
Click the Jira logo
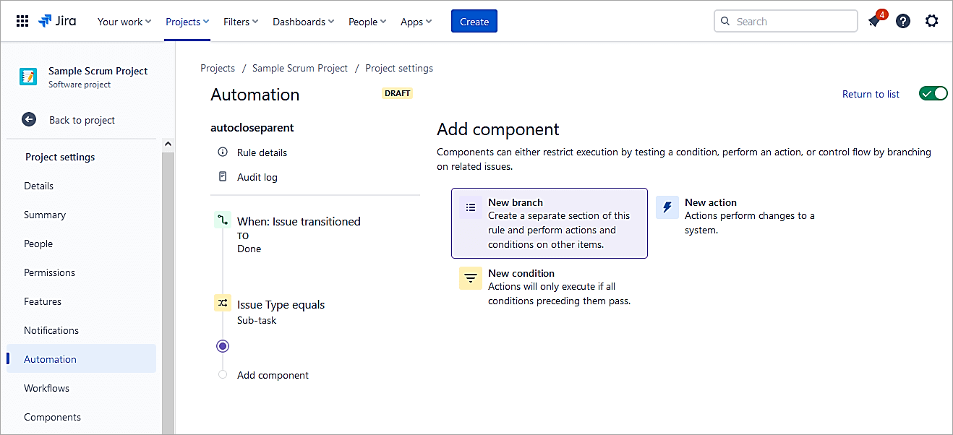tap(57, 22)
